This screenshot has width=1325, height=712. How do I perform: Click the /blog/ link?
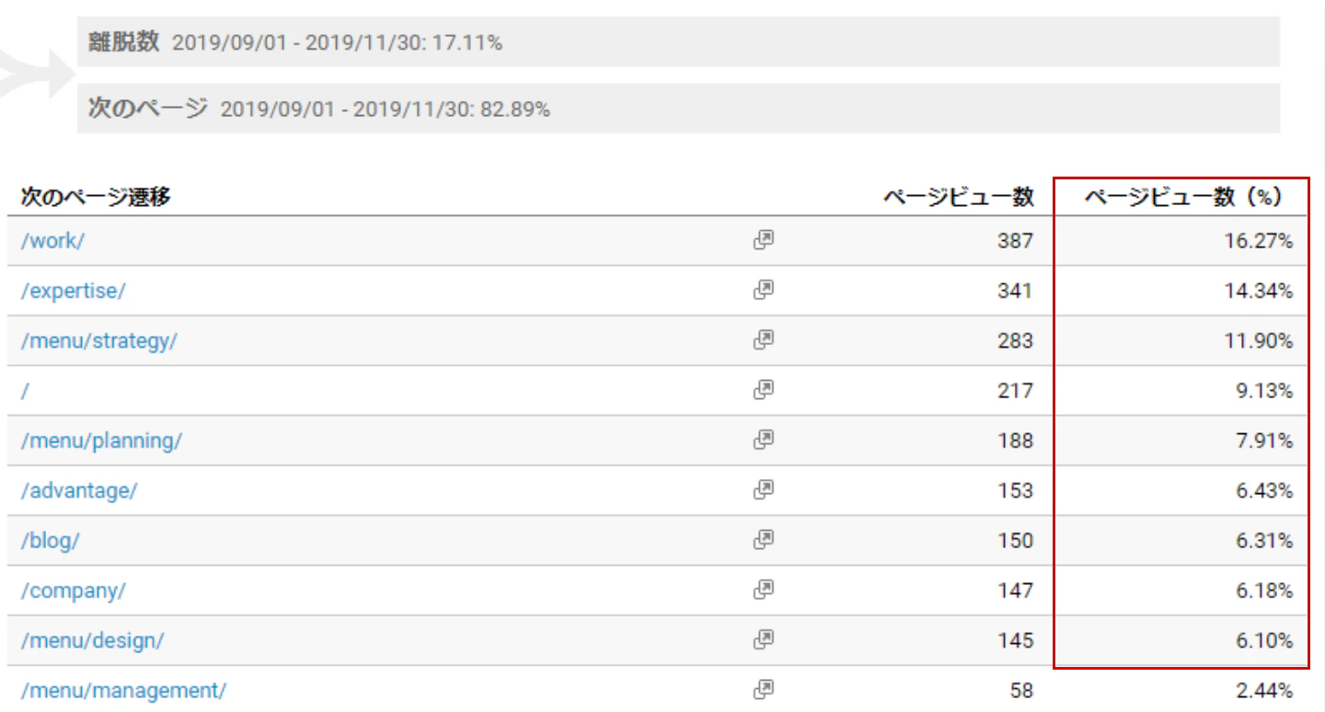click(50, 541)
